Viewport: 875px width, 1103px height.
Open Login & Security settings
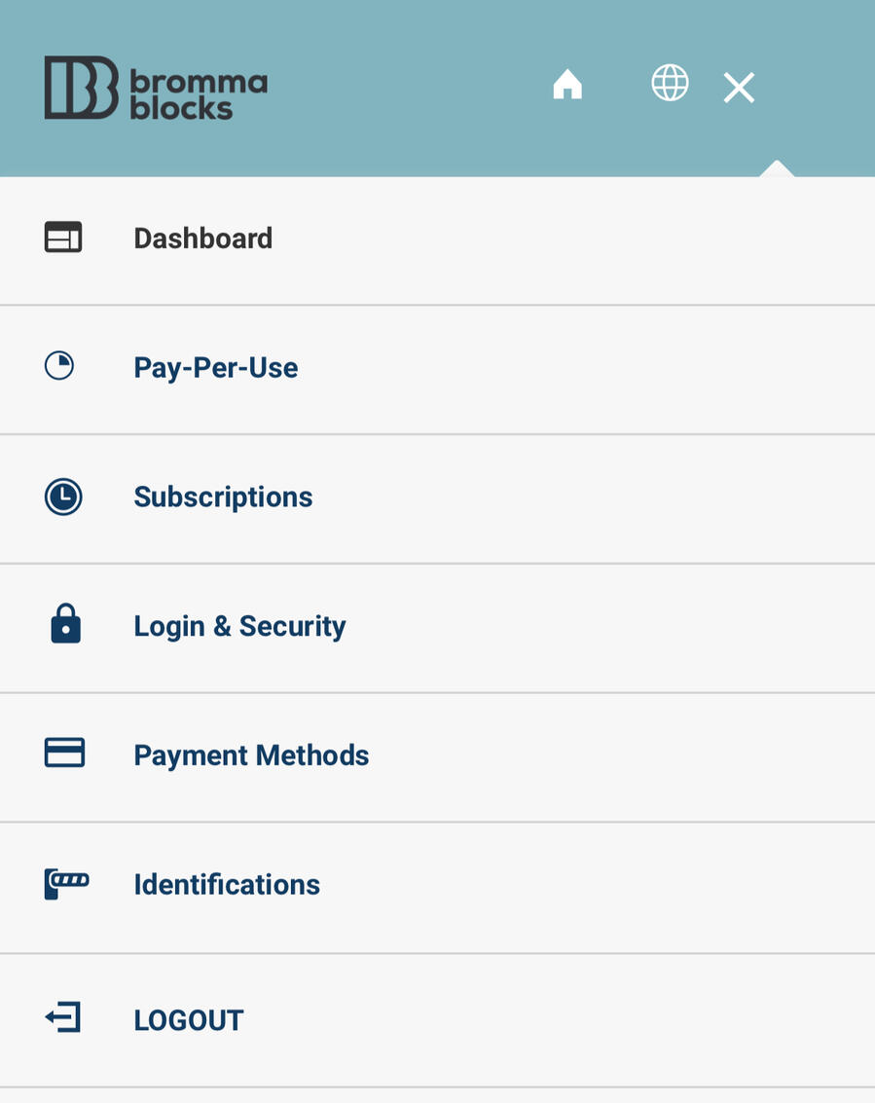(x=239, y=626)
